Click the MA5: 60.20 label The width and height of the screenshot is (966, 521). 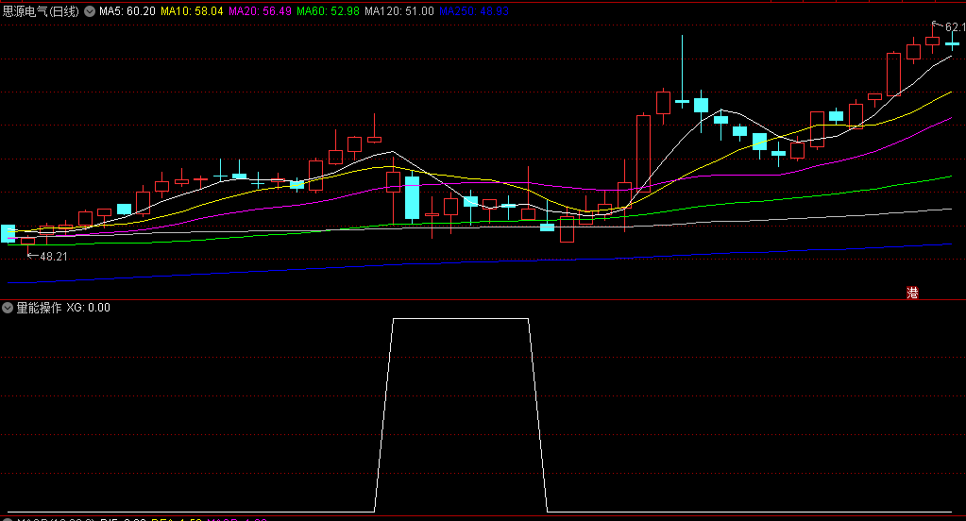click(127, 11)
